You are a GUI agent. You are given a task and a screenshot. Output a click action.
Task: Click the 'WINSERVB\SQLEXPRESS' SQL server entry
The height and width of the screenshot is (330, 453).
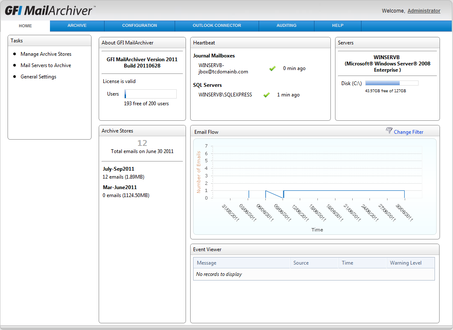coord(225,95)
